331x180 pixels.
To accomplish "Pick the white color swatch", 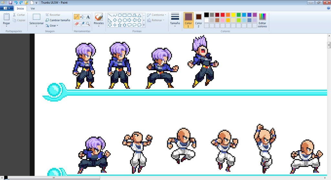I will coord(207,20).
